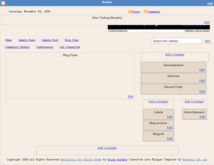Select the Blogroll gadget box
The width and height of the screenshot is (214, 165).
[158, 136]
